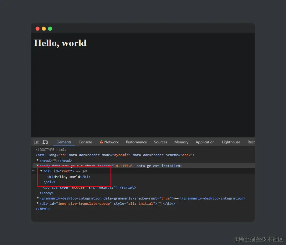The width and height of the screenshot is (286, 245).
Task: Open the Performance tab
Action: click(136, 142)
